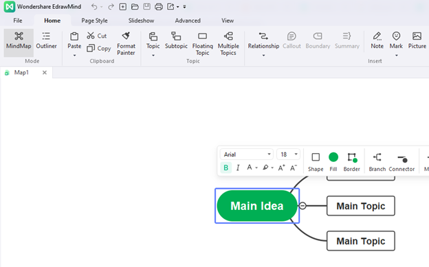Switch to Outliner mode
Viewport: 429px width, 267px height.
click(x=46, y=40)
